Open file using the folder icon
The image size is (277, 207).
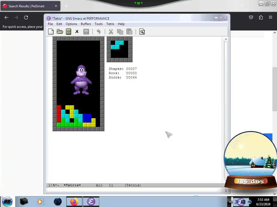coord(60,32)
